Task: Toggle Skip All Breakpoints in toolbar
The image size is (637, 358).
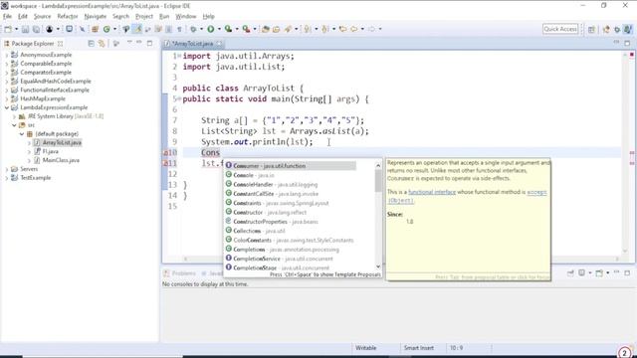Action: tap(82, 29)
